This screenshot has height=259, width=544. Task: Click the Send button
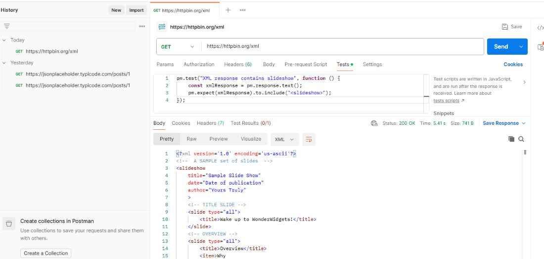501,47
